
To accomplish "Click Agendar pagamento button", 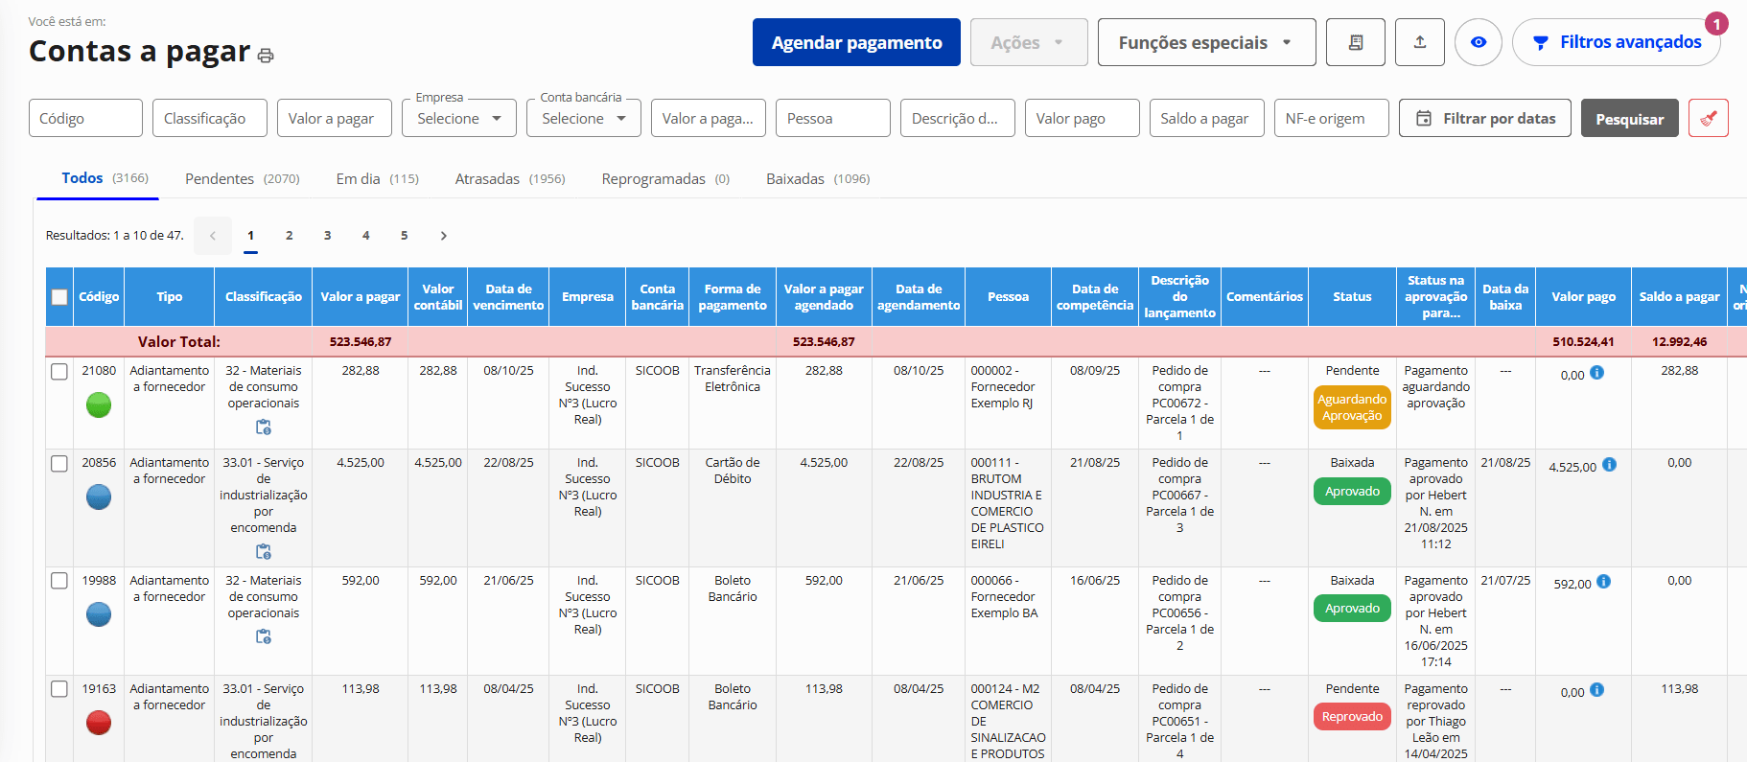I will pos(856,43).
